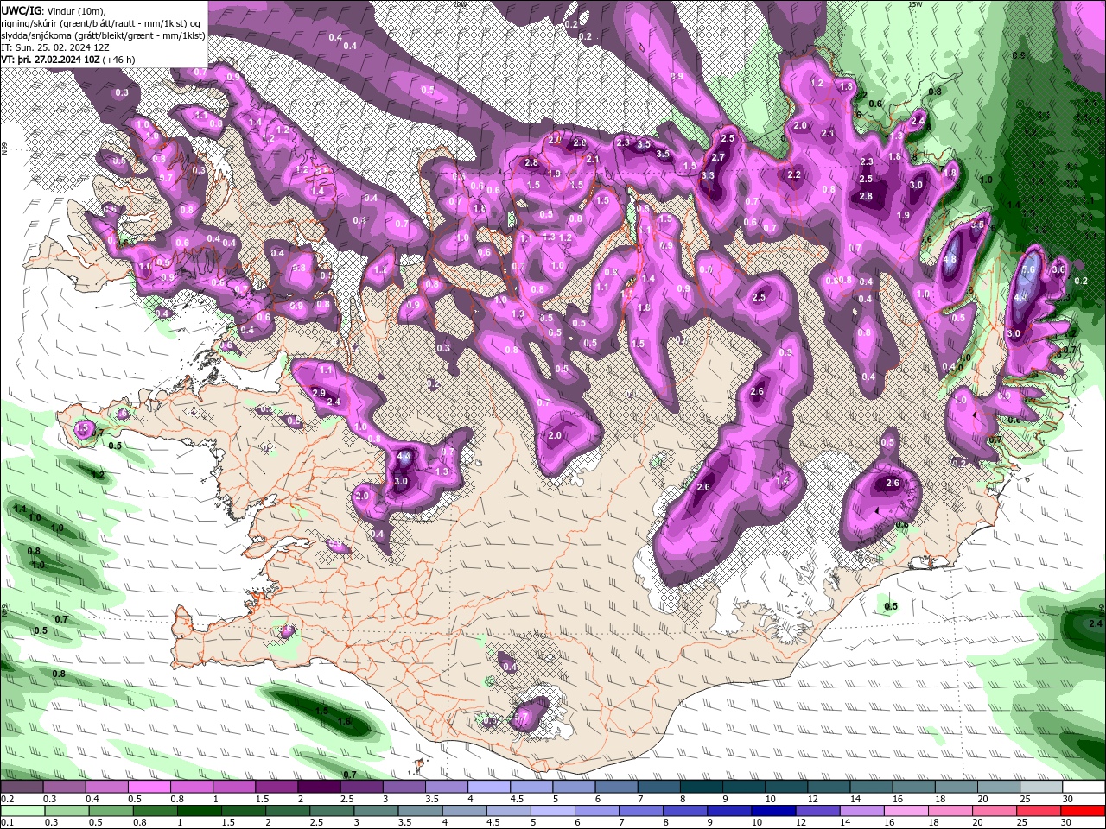
Task: Select the rain scale swatch between 0.1 and 0.3
Action: (x=22, y=811)
